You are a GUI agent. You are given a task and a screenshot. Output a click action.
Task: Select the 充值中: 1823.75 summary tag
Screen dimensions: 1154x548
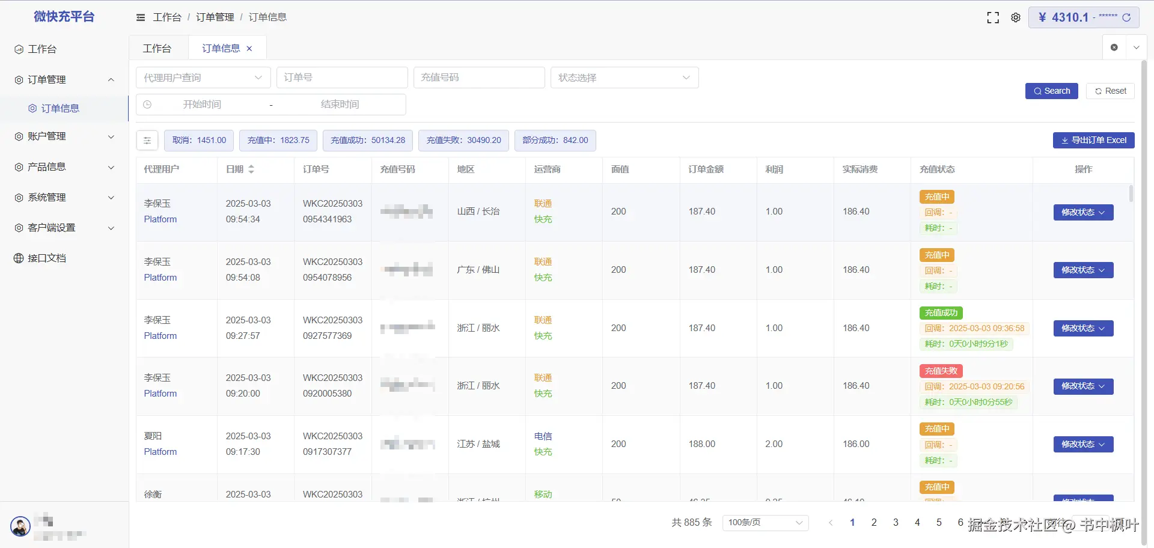(278, 140)
